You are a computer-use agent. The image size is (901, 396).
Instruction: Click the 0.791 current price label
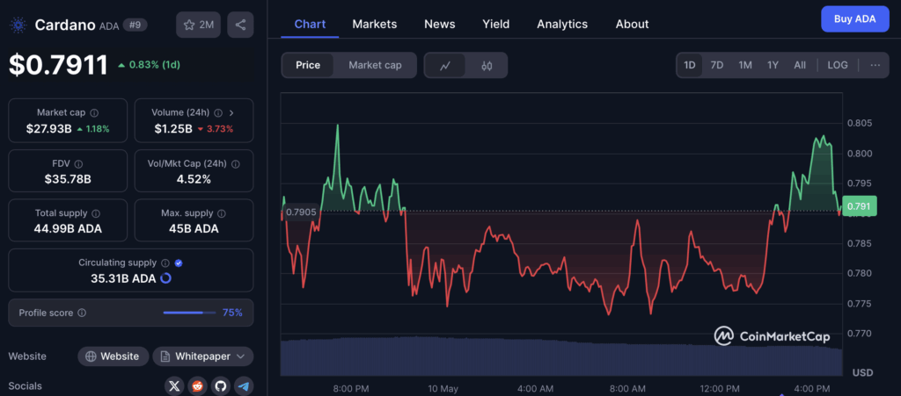[x=861, y=205]
